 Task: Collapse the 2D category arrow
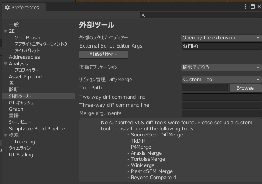(5, 31)
